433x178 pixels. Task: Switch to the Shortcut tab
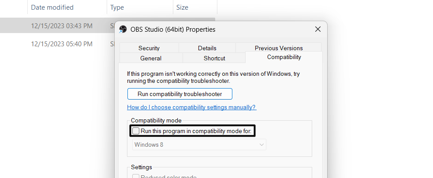pos(214,58)
